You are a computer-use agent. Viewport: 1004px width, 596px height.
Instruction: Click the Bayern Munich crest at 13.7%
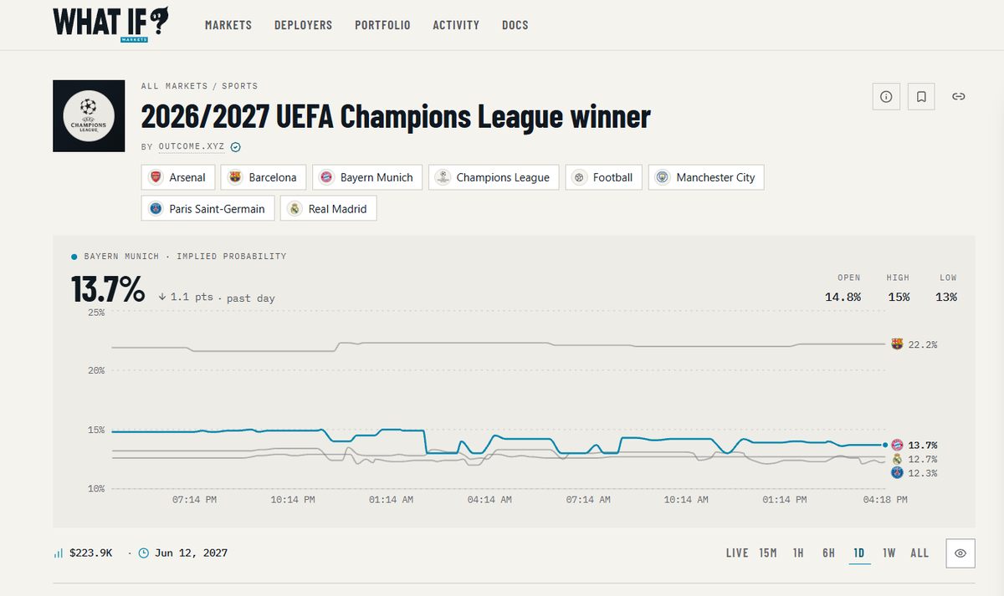(897, 445)
